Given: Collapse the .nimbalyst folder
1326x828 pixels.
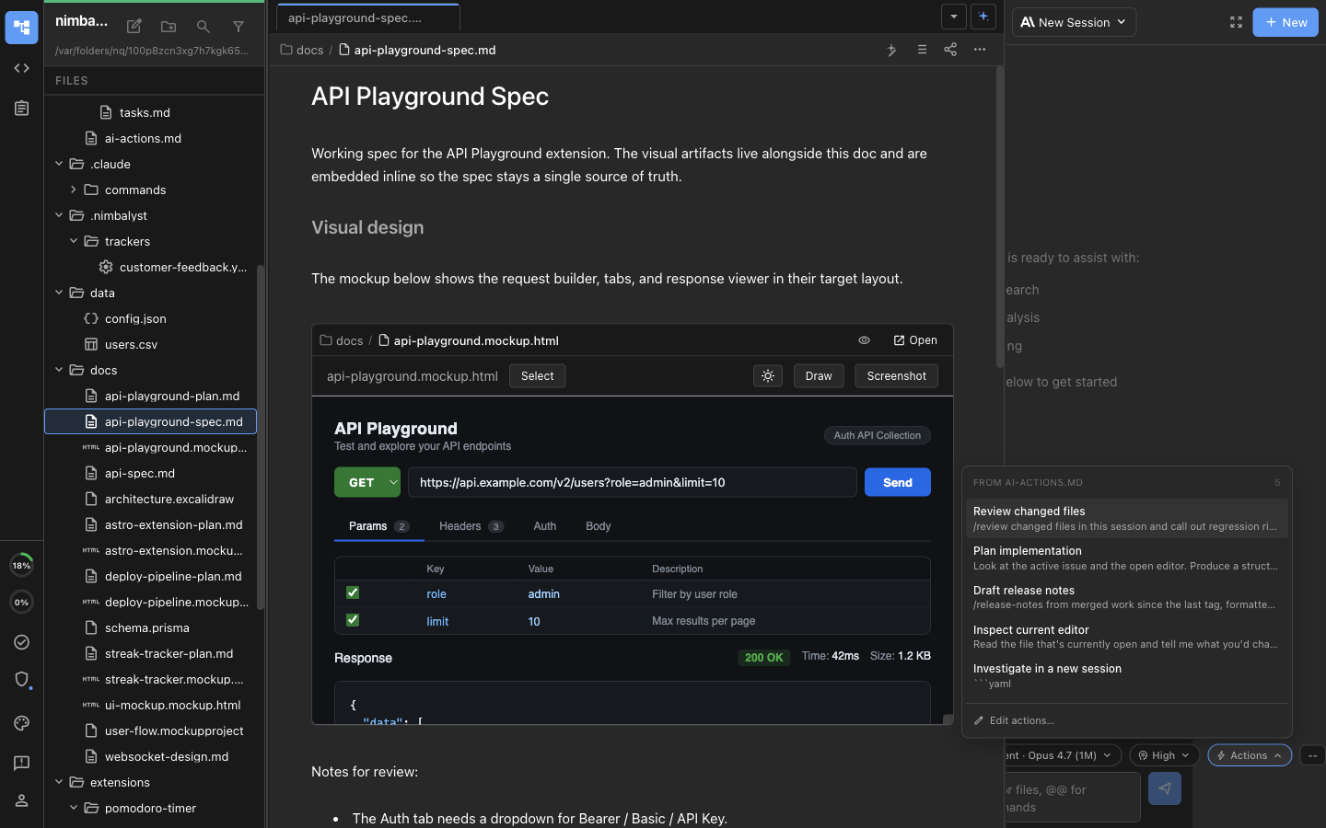Looking at the screenshot, I should point(59,215).
